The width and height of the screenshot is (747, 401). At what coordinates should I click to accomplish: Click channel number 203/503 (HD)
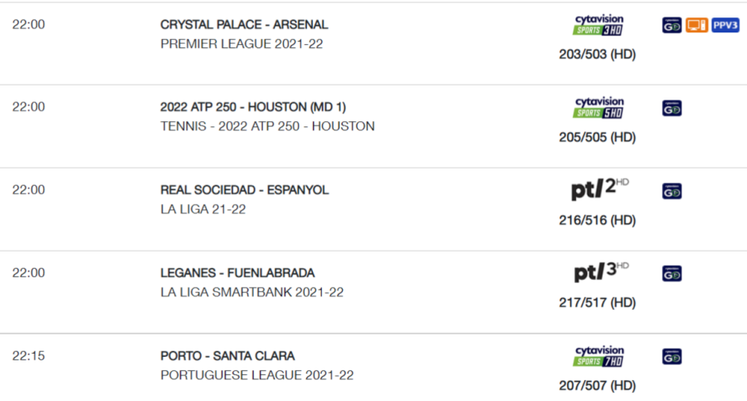598,54
